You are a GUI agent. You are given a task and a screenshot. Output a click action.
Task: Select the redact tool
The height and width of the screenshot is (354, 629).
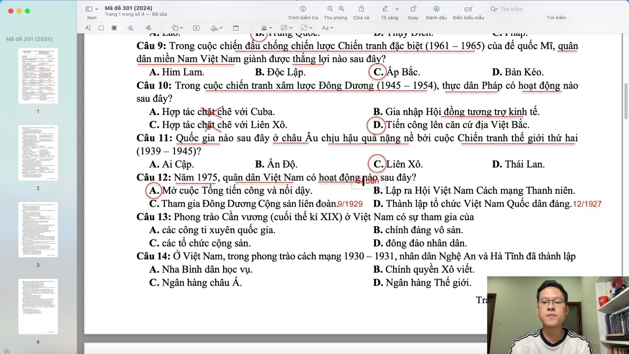(x=114, y=28)
